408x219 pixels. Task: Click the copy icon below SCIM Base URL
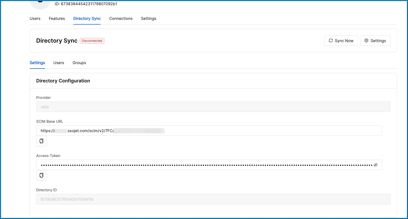41,141
